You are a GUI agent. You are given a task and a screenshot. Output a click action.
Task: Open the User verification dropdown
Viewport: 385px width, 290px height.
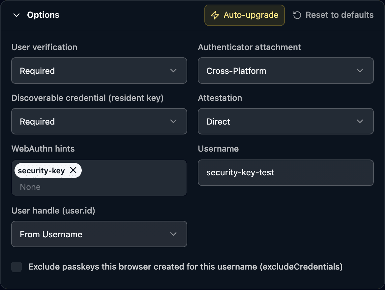[99, 71]
